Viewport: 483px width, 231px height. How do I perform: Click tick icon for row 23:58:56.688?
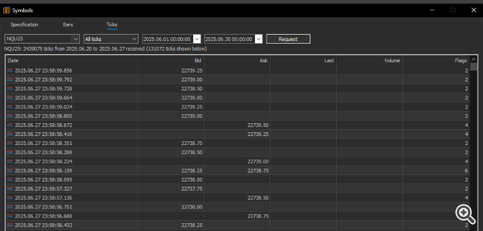(10, 216)
